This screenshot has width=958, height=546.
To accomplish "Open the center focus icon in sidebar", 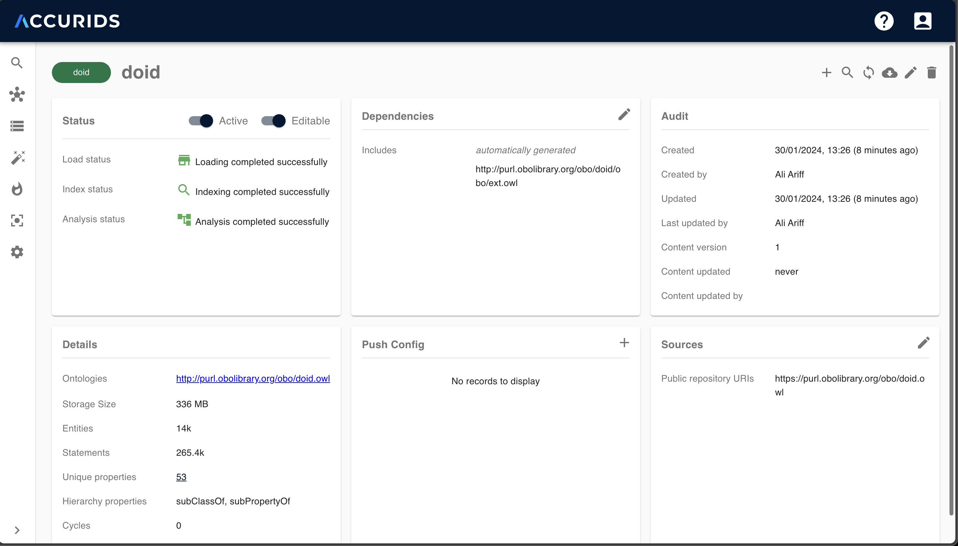I will (17, 220).
